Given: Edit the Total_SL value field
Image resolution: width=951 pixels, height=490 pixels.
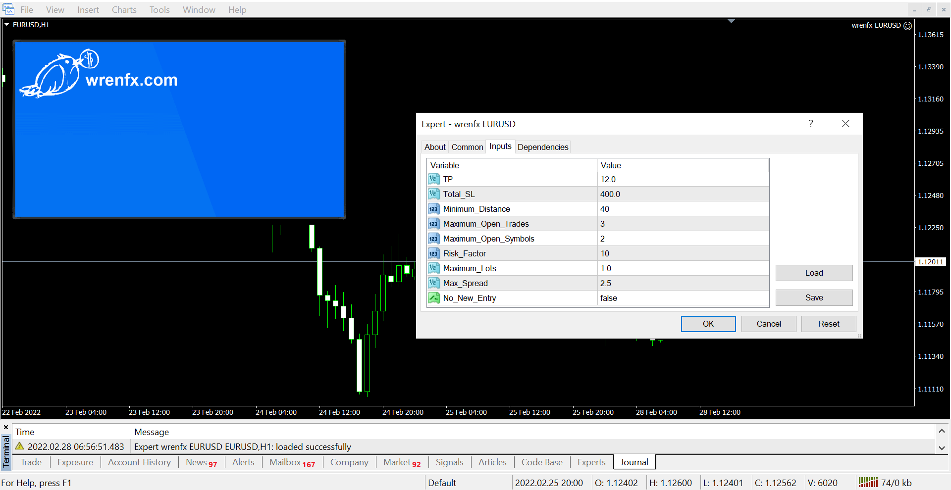Looking at the screenshot, I should [x=683, y=194].
